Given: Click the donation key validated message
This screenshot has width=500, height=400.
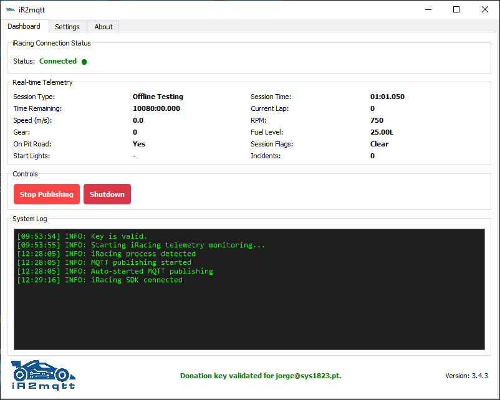Looking at the screenshot, I should pos(261,376).
